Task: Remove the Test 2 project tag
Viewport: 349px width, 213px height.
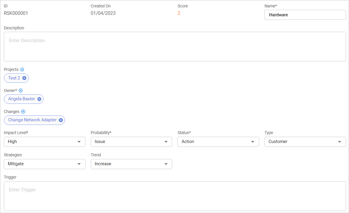Action: (x=24, y=78)
